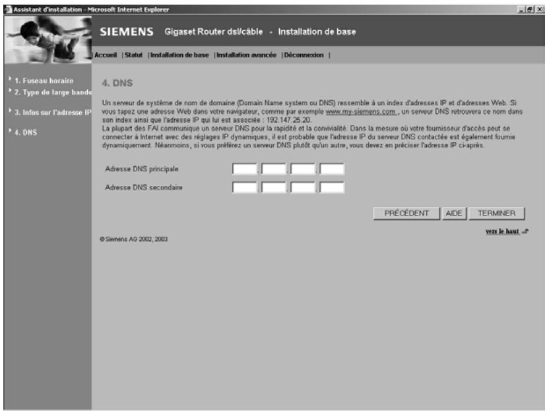This screenshot has width=547, height=412.
Task: Click fourth octet of Adresse DNS principale
Action: [x=332, y=169]
